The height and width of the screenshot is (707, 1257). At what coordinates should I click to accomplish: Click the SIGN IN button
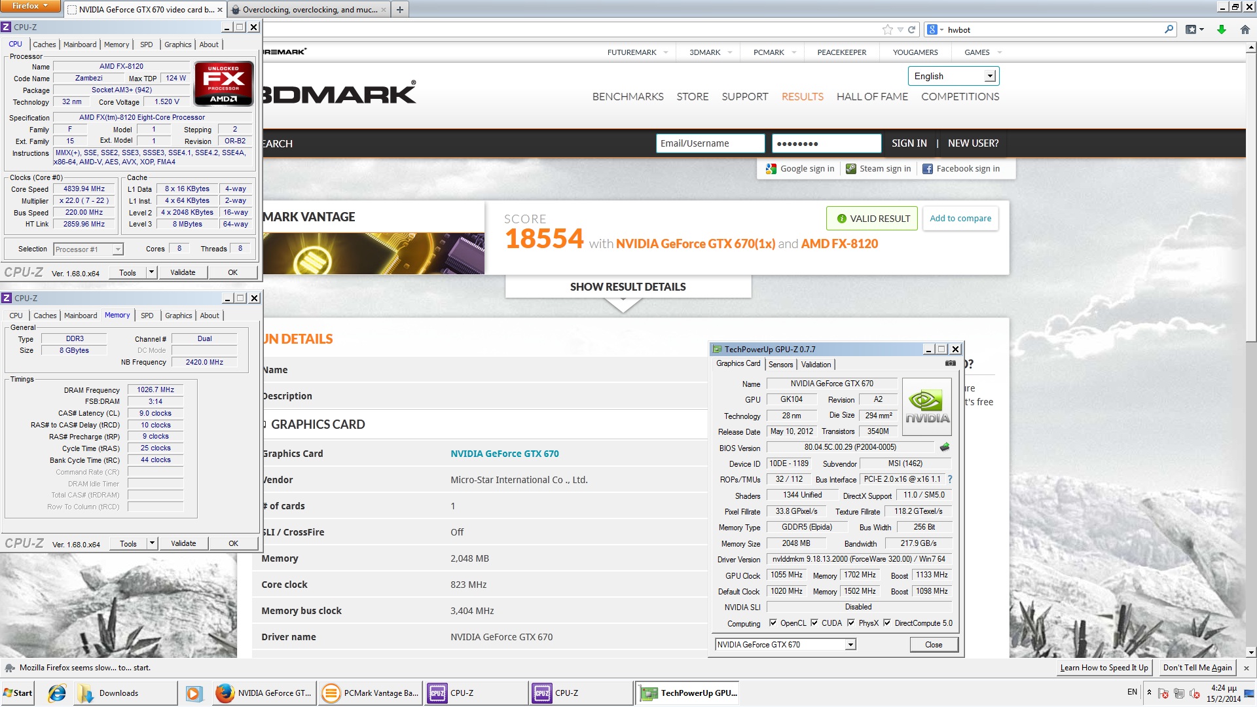tap(909, 143)
